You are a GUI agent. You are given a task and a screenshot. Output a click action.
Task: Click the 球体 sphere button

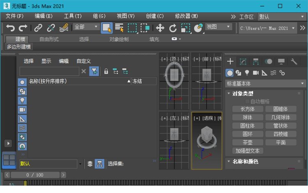(x=248, y=118)
